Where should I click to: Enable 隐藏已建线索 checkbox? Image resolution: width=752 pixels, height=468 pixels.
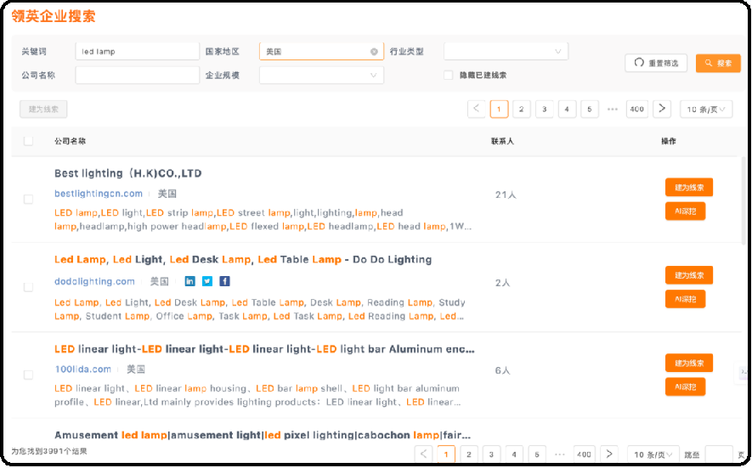tap(448, 76)
